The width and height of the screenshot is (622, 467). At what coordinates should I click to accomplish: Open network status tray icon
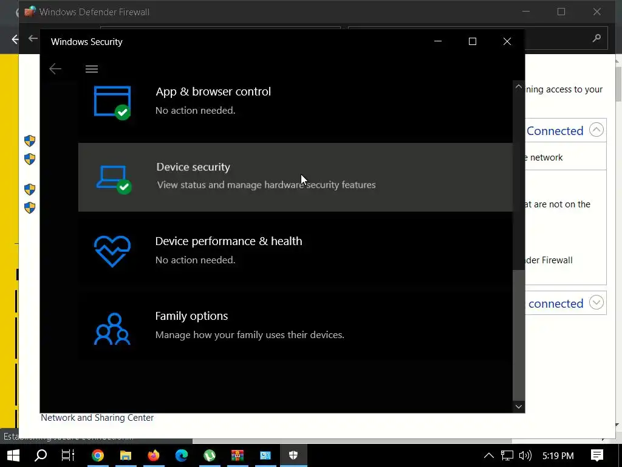[x=507, y=455]
